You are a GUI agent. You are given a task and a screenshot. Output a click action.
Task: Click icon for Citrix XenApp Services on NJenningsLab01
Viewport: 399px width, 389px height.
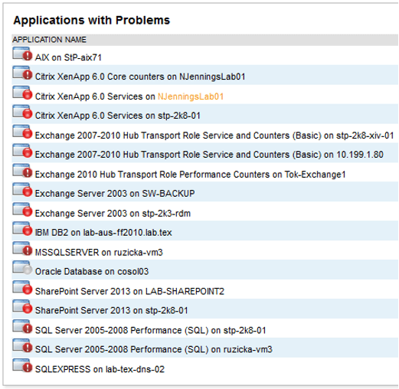click(x=22, y=93)
